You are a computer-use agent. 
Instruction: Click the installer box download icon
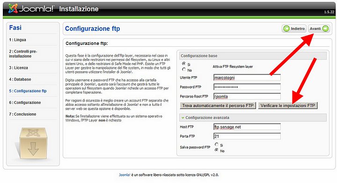33,143
